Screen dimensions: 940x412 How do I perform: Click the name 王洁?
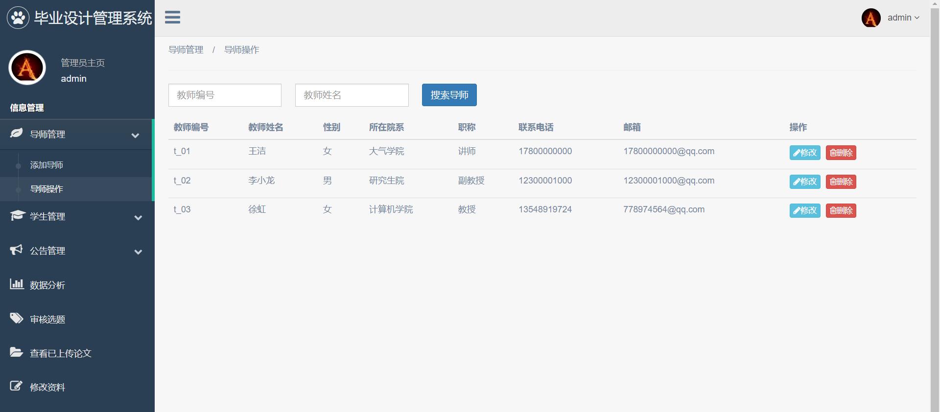coord(257,151)
